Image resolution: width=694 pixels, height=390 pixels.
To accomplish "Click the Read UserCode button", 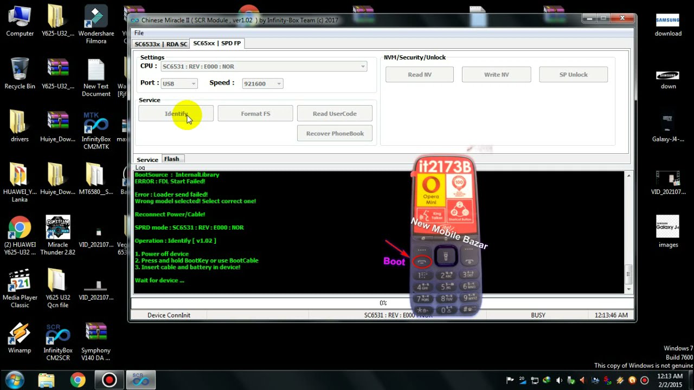I will coord(335,114).
